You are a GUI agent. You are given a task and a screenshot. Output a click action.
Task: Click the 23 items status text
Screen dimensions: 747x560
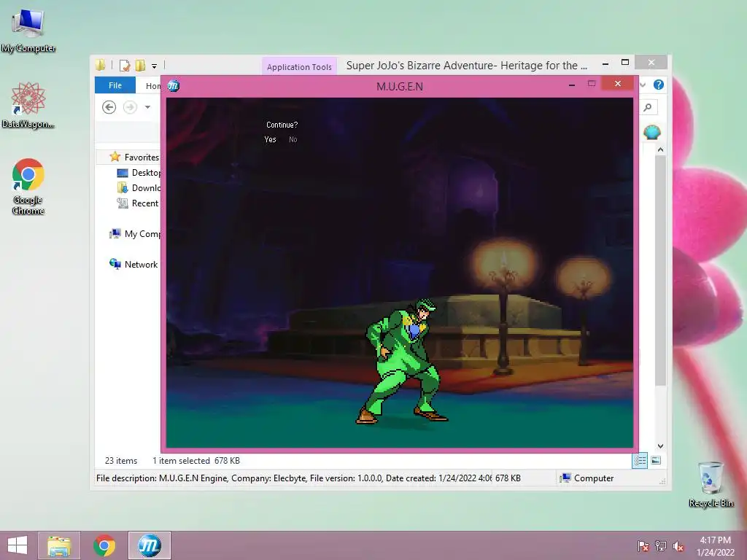[x=121, y=461]
